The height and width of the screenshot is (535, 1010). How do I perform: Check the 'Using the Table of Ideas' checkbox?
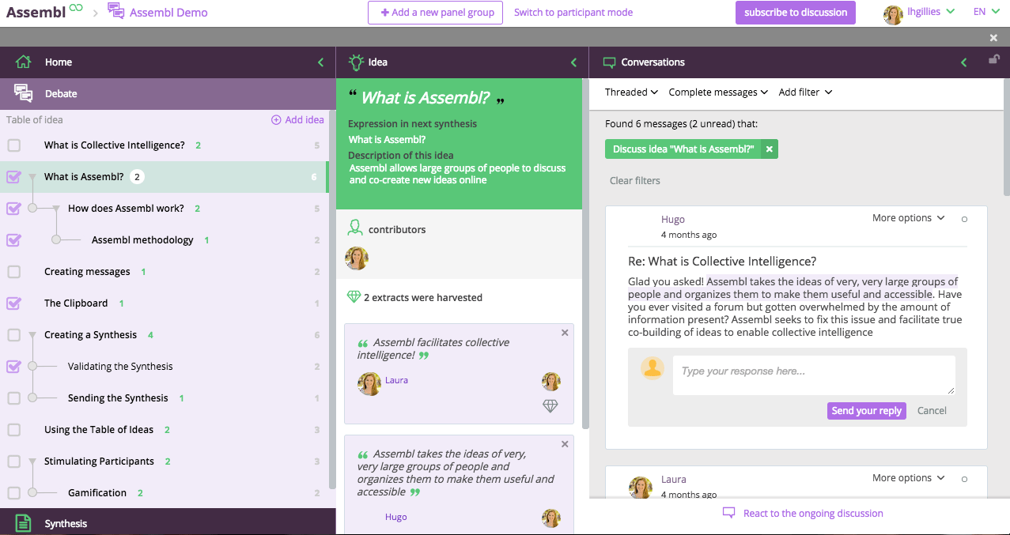(14, 430)
